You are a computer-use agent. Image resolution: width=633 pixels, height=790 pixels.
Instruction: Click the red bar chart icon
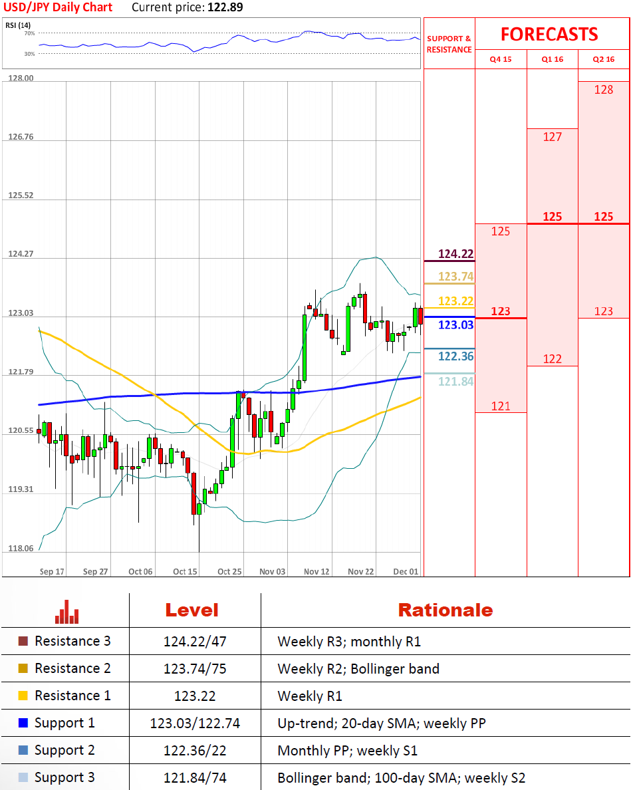[67, 611]
